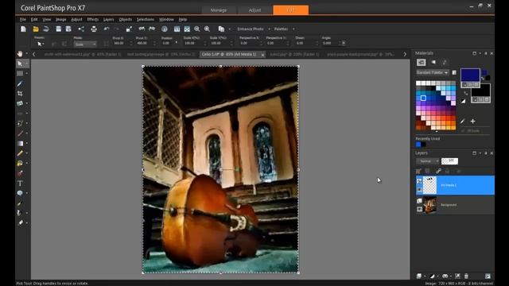
Task: Close the Cello document tab
Action: tap(262, 55)
